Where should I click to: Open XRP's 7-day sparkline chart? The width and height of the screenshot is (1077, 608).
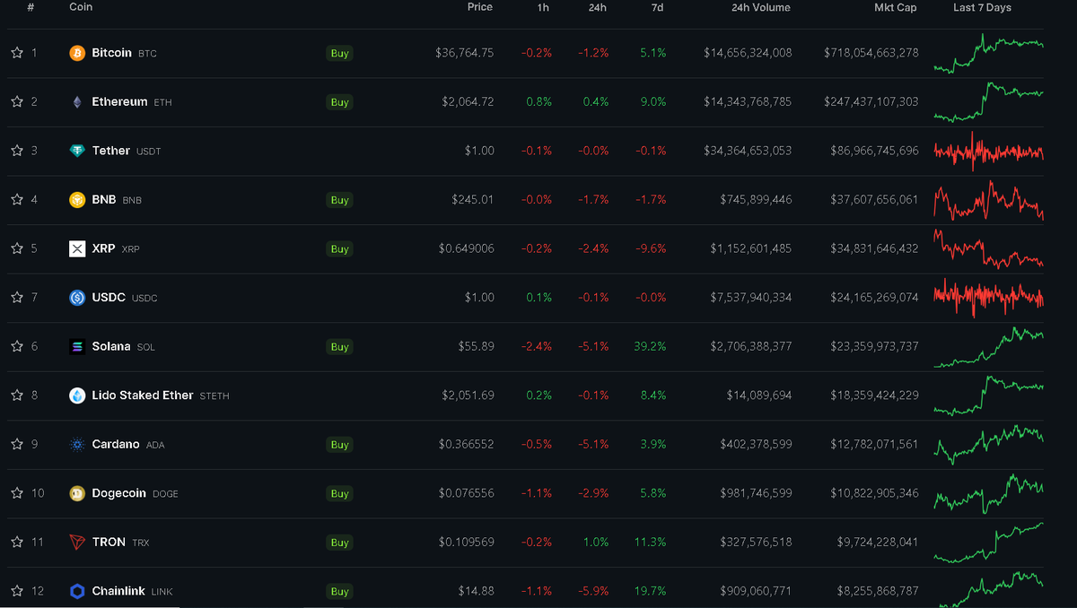point(988,248)
